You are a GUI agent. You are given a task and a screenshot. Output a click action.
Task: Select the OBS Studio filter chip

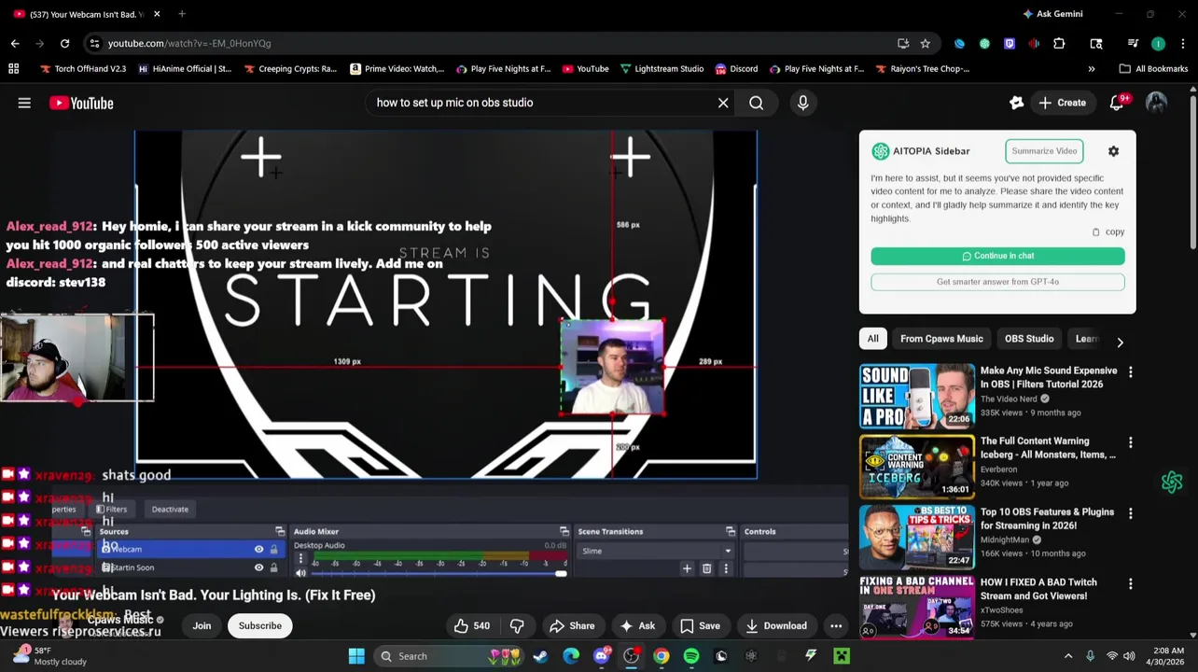(x=1029, y=339)
